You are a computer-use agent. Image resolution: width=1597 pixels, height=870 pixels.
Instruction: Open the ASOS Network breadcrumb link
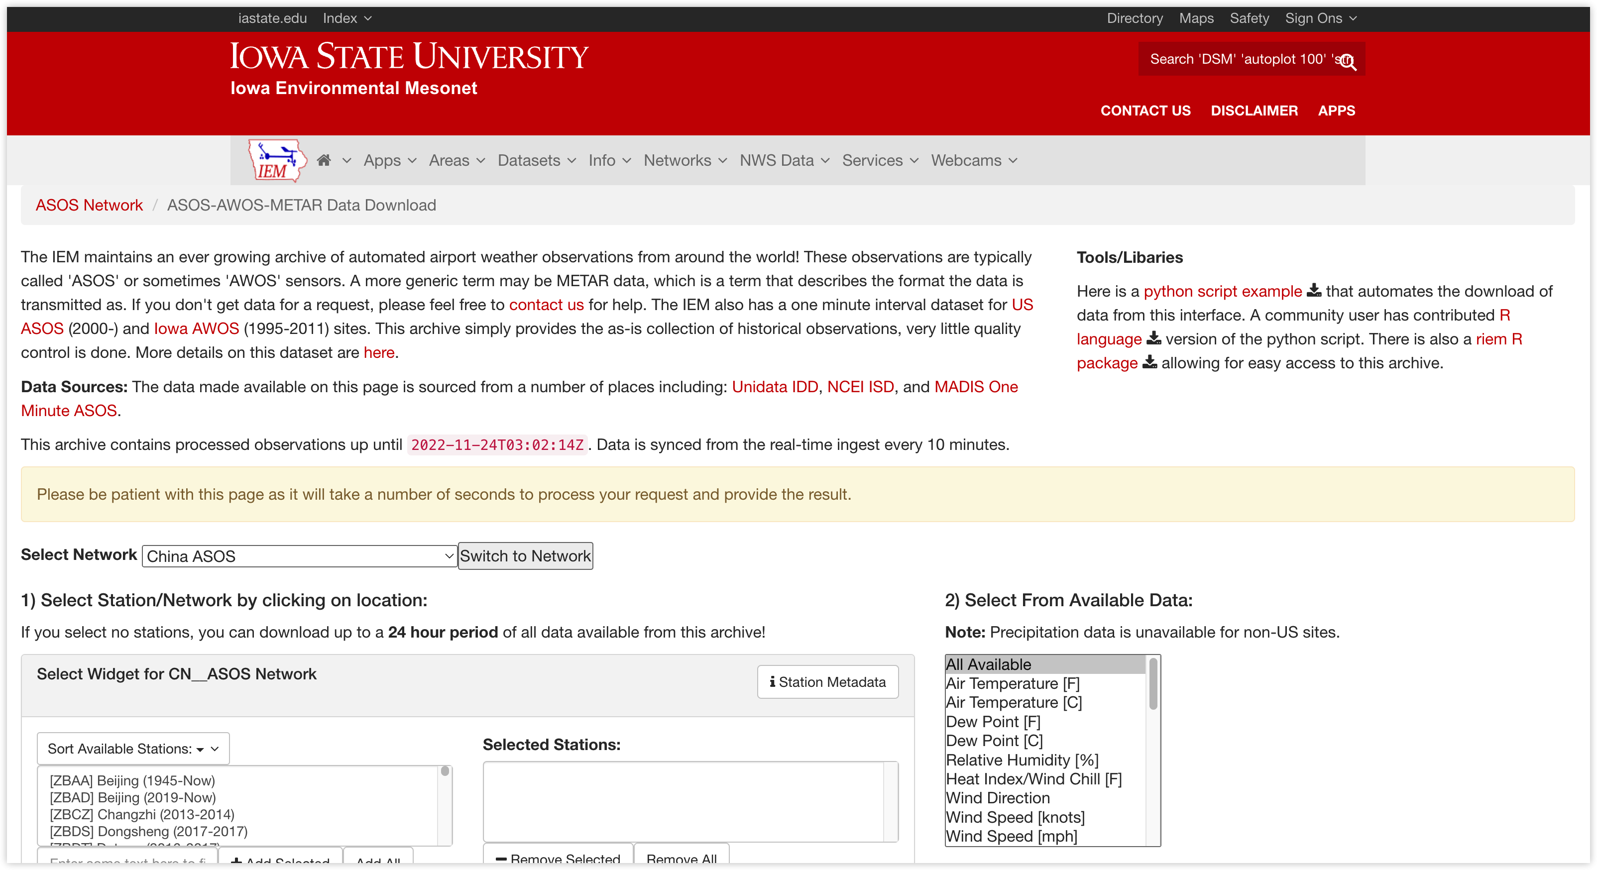89,205
